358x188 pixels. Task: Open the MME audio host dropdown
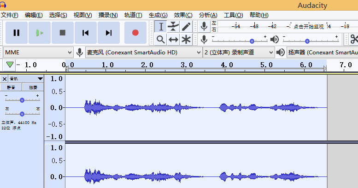pyautogui.click(x=38, y=53)
